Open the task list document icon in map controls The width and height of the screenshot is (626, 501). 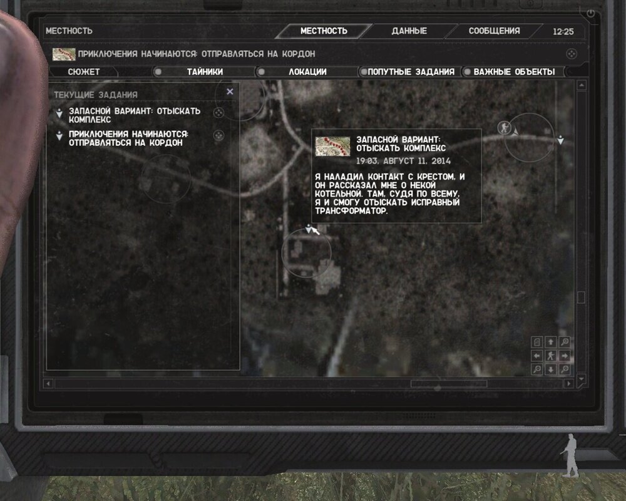click(x=537, y=342)
